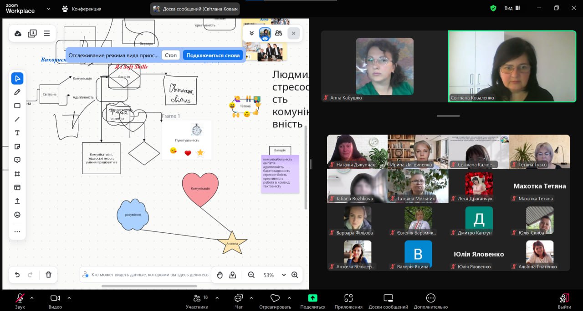Screen dimensions: 583x311
Task: Zoom in on the whiteboard
Action: tap(295, 275)
